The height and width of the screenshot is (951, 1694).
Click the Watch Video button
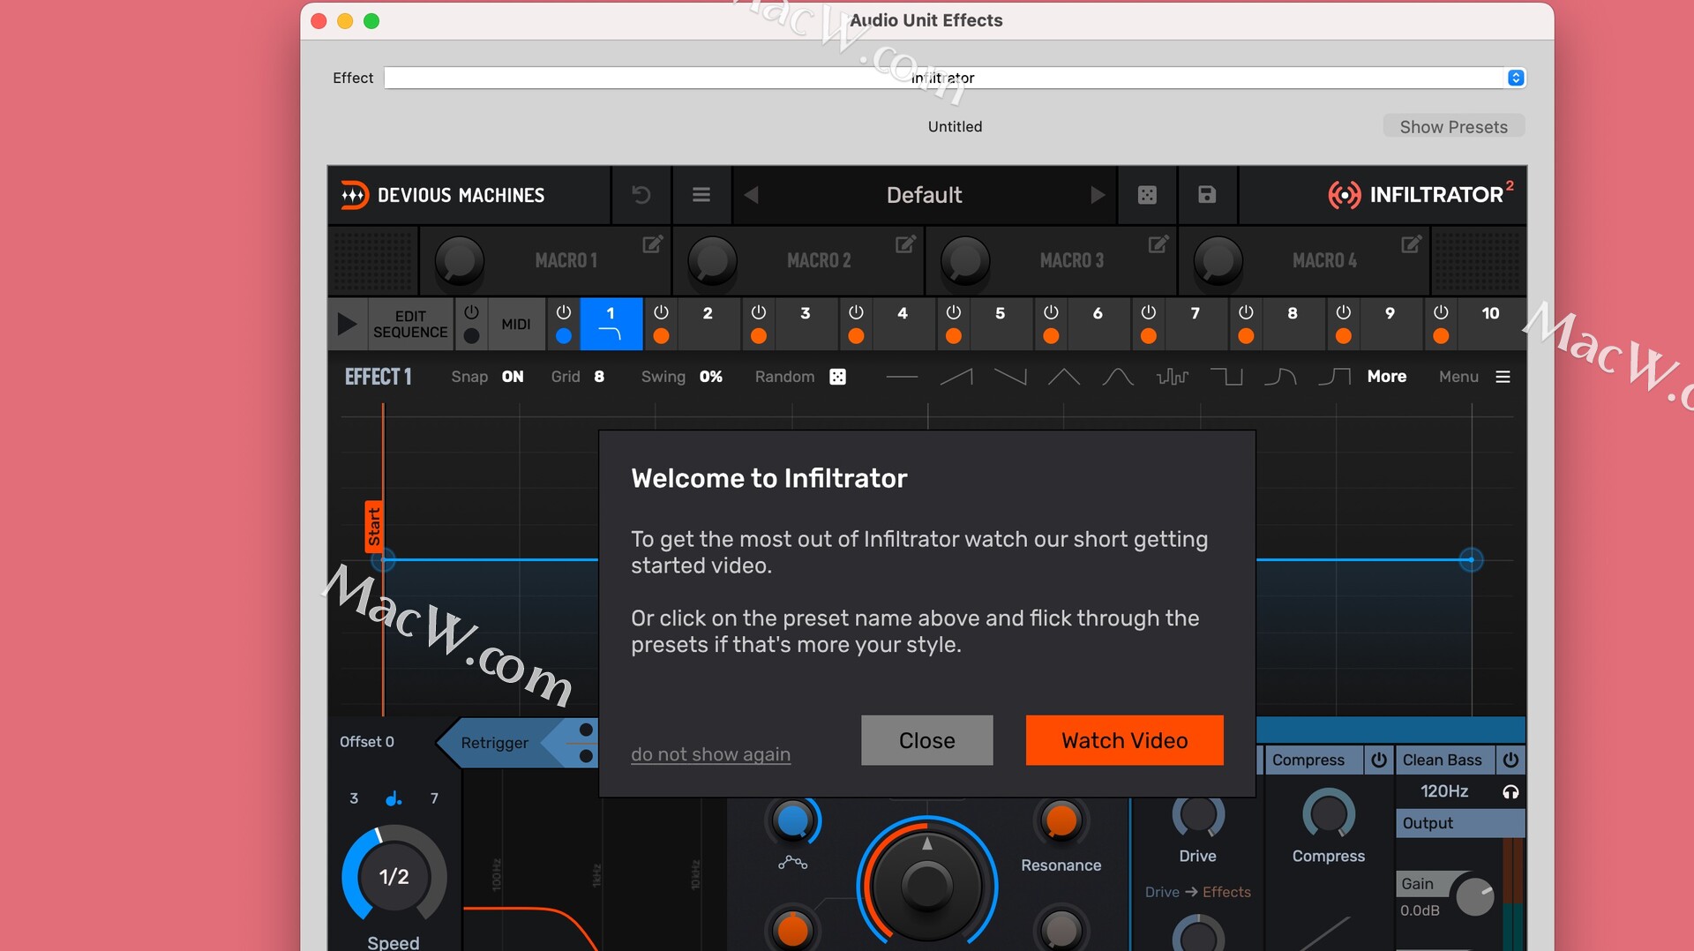(1125, 740)
